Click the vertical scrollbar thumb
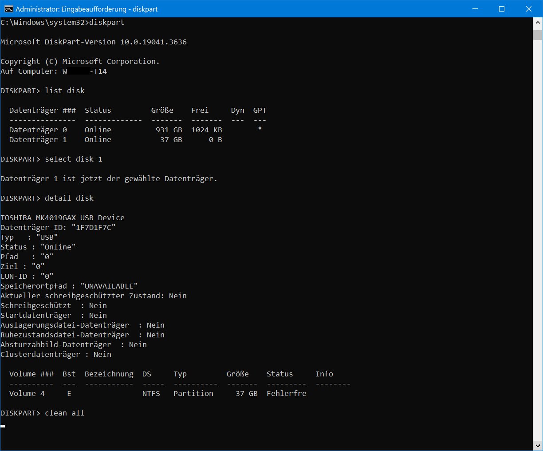543x451 pixels. pyautogui.click(x=538, y=35)
